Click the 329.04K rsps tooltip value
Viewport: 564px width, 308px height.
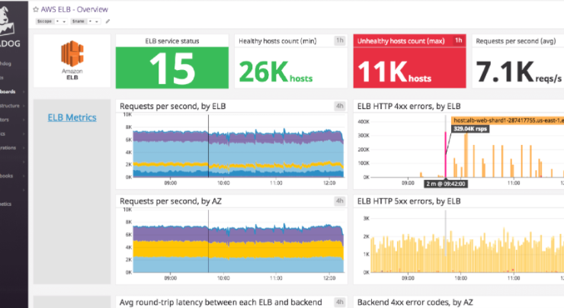point(469,128)
